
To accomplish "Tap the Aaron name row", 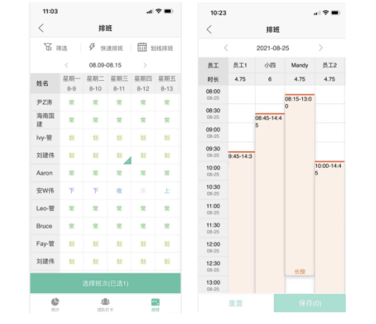I will (x=45, y=173).
